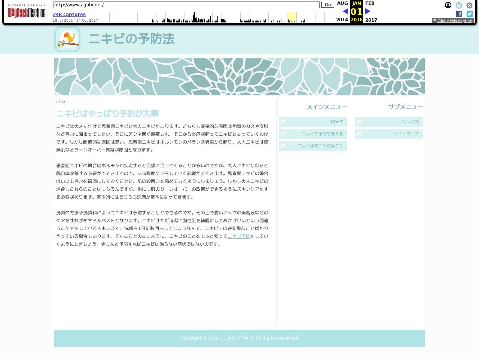This screenshot has height=359, width=479.
Task: Share capture on Facebook
Action: 459,14
